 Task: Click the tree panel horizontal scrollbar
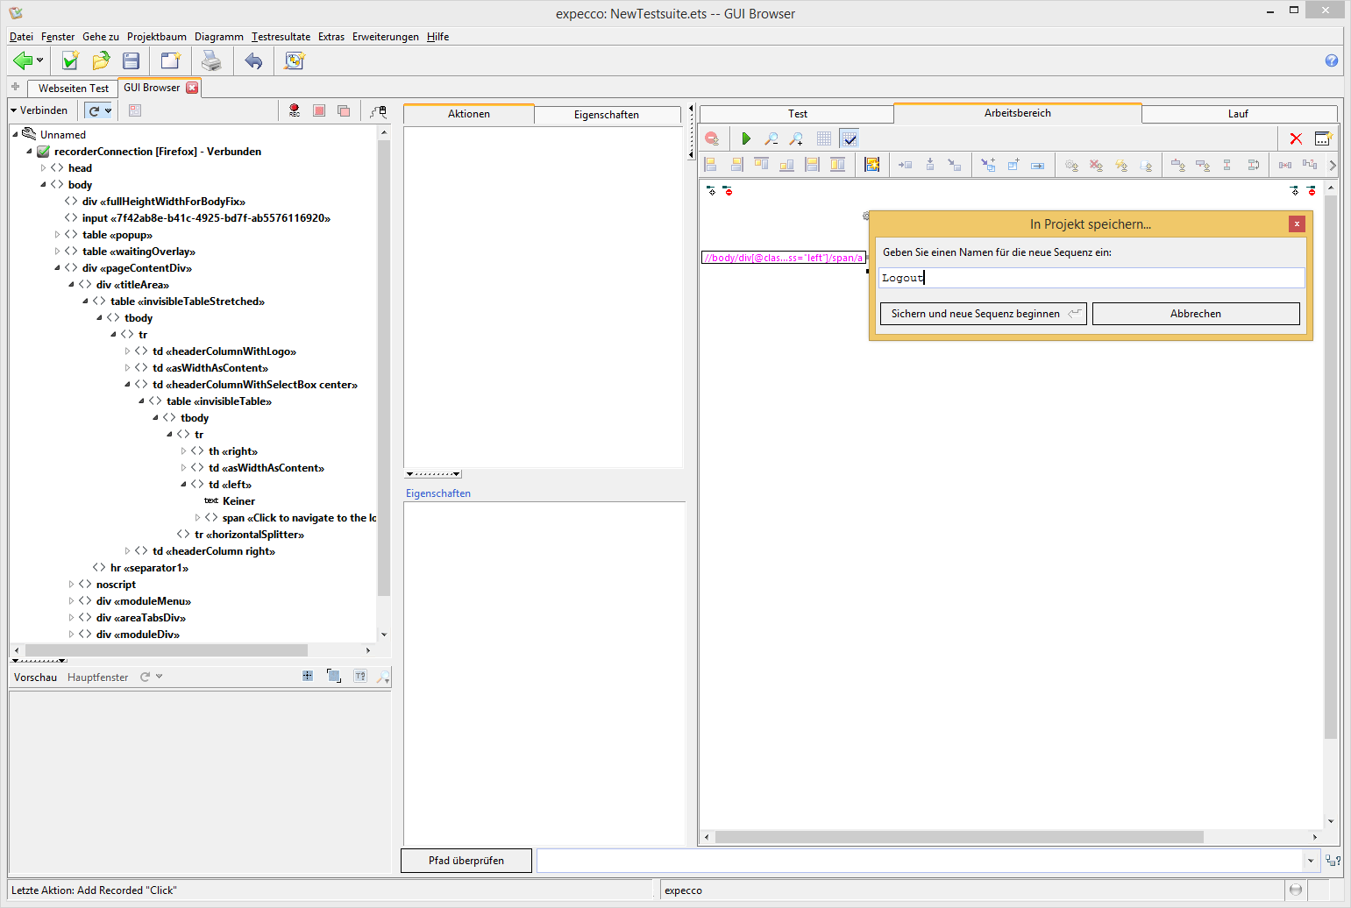(x=167, y=650)
